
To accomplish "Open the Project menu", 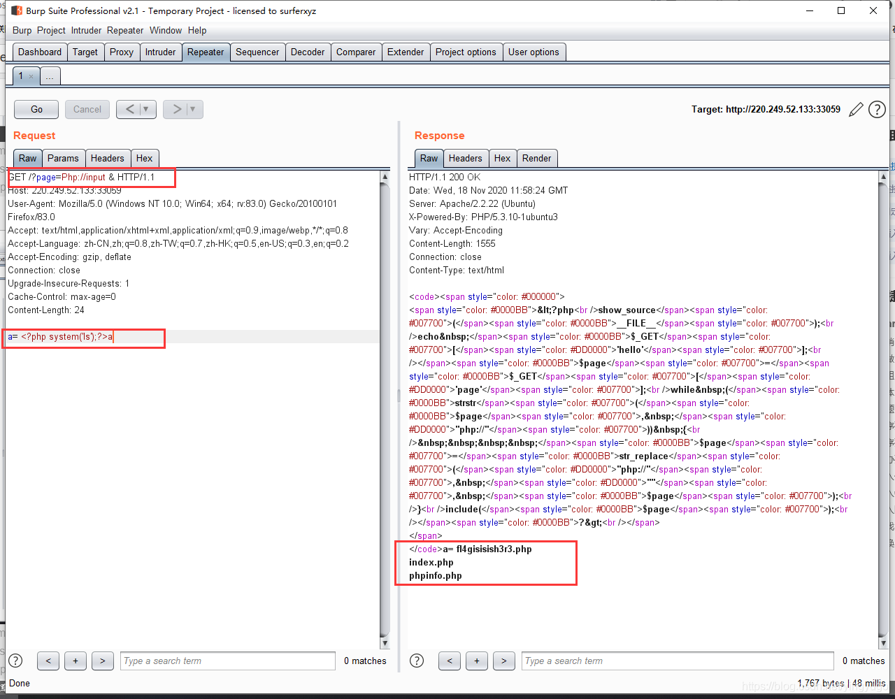I will (51, 30).
